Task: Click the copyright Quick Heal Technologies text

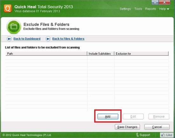Action: tap(27, 135)
